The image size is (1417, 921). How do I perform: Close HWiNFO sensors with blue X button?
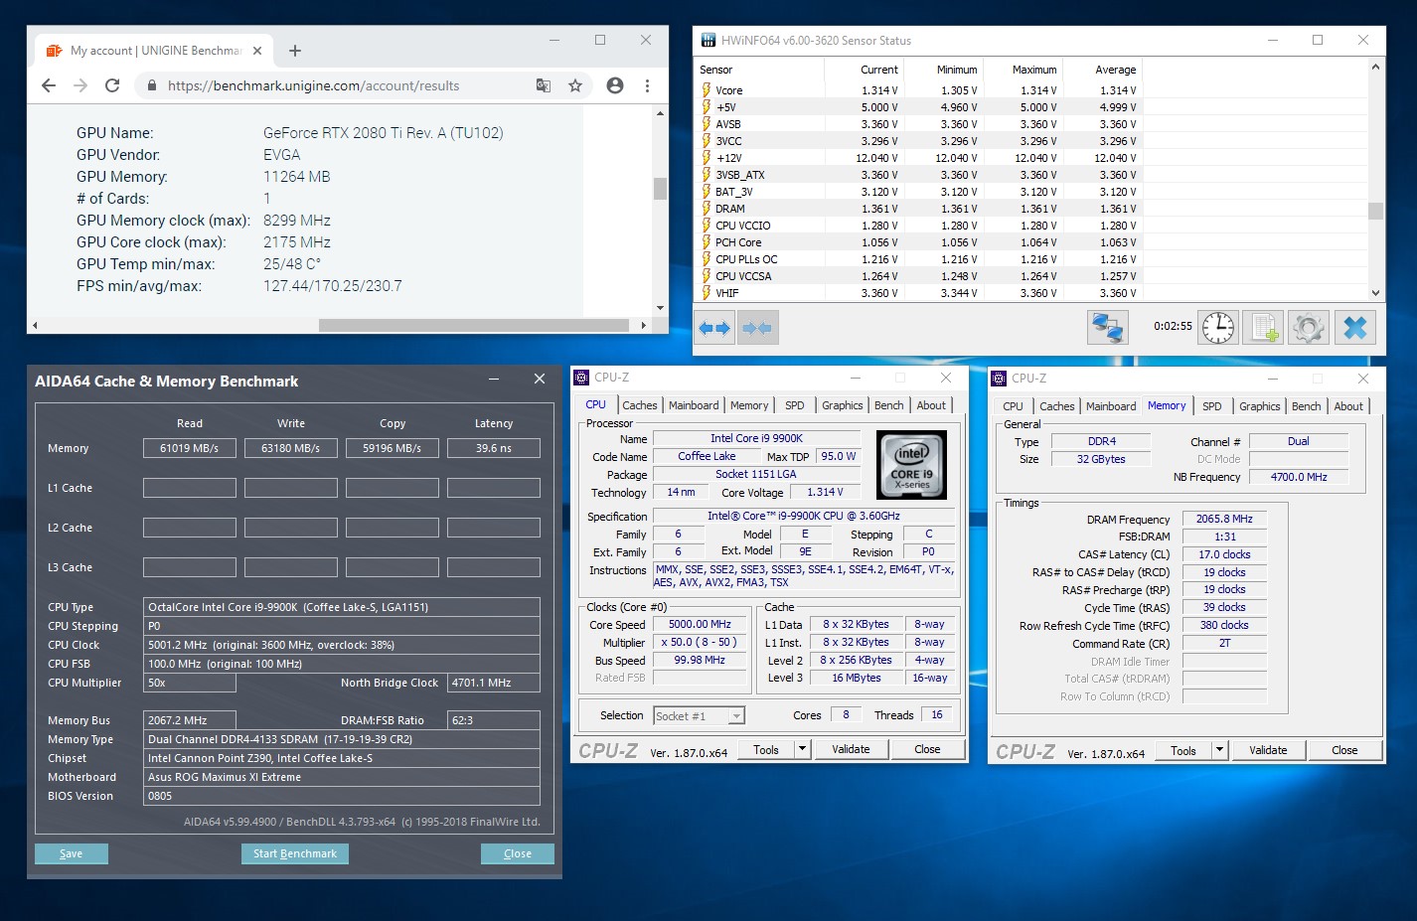(1354, 328)
